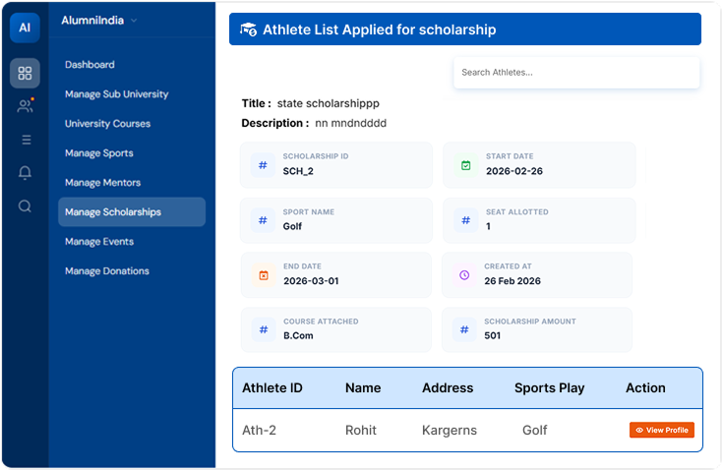Click the Created At clock icon
This screenshot has height=471, width=723.
pos(464,275)
